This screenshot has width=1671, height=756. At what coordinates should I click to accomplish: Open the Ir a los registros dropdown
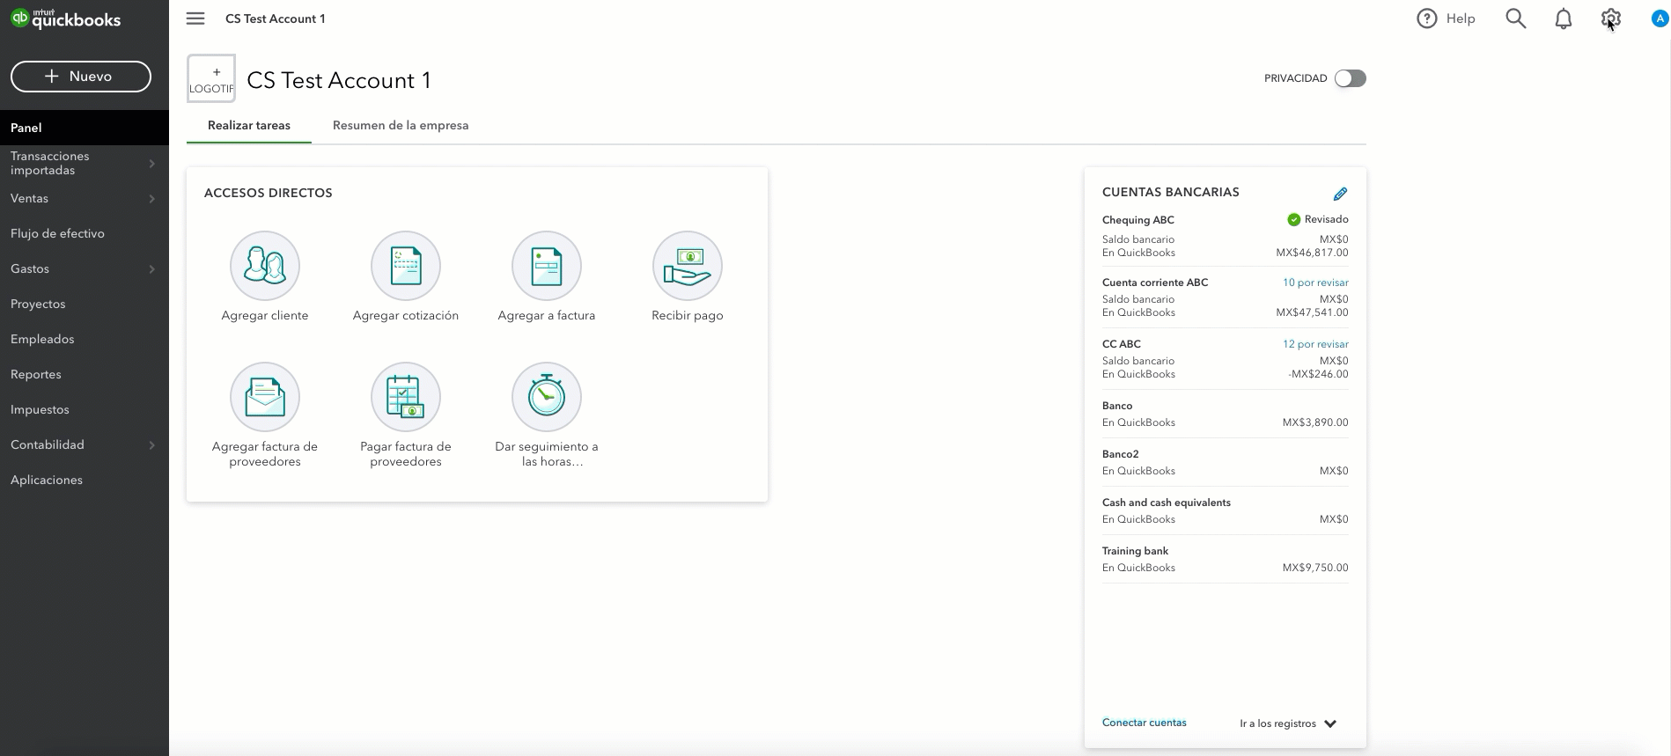point(1288,723)
